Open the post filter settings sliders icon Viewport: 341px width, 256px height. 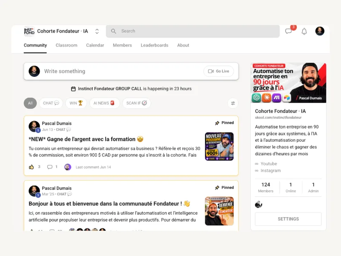tap(233, 103)
